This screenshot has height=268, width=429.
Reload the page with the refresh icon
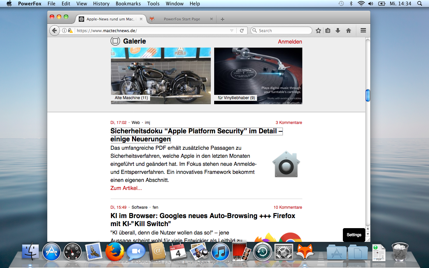[242, 30]
